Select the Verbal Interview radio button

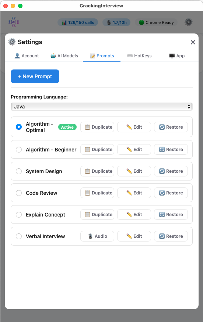coord(19,236)
